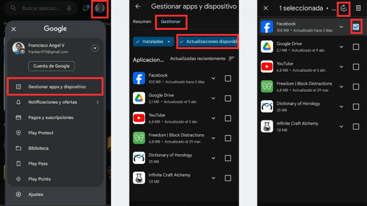The image size is (367, 206).
Task: Tap Cuenta de Google button
Action: point(51,66)
